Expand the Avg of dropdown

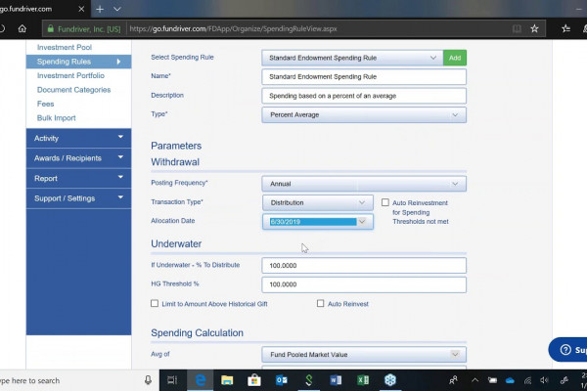tap(364, 354)
